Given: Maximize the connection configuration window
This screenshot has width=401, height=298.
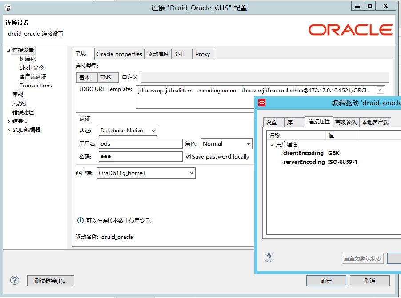Looking at the screenshot, I should 370,6.
